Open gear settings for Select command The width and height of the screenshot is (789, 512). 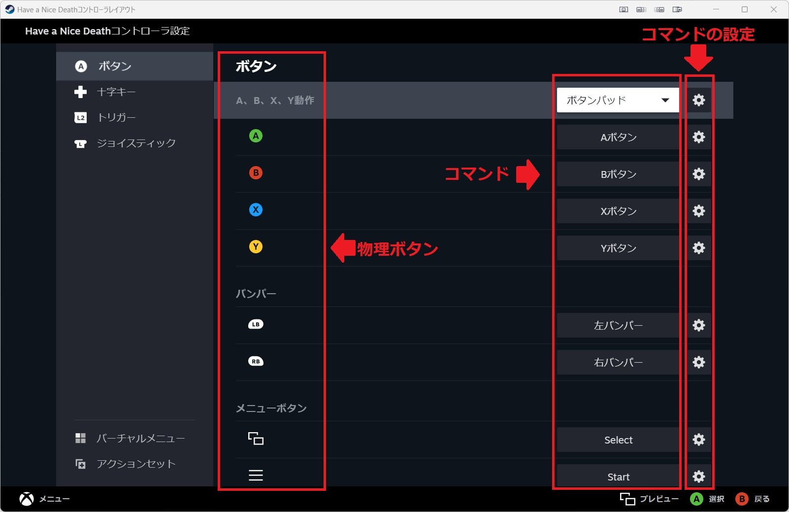[x=698, y=440]
